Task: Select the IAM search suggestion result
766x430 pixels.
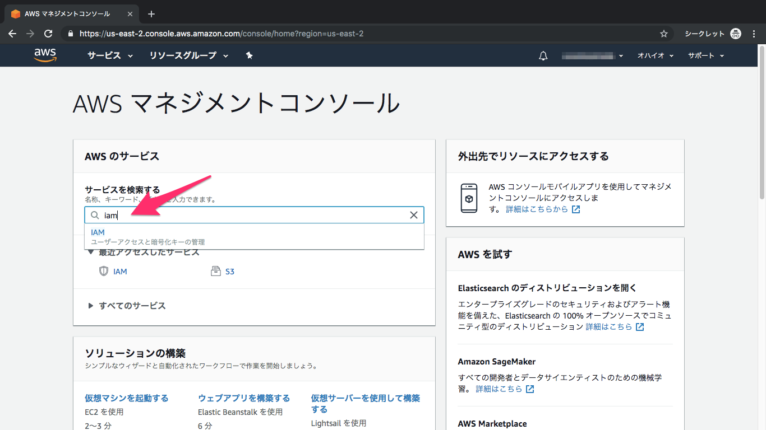Action: point(98,232)
